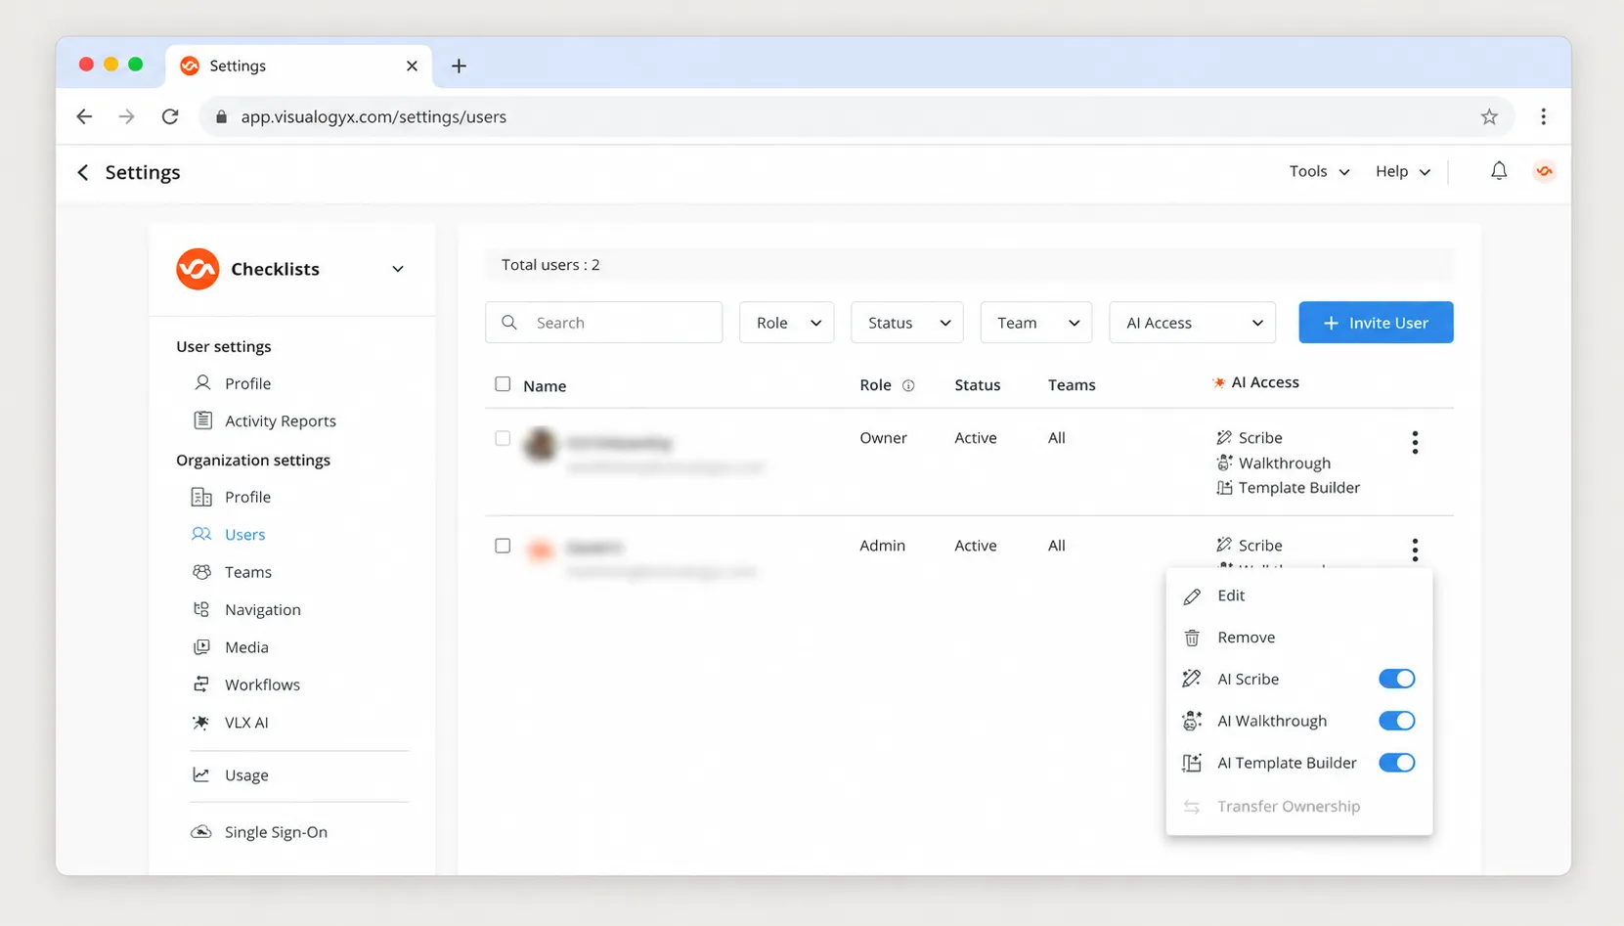Open the user account avatar in header

tap(1544, 171)
